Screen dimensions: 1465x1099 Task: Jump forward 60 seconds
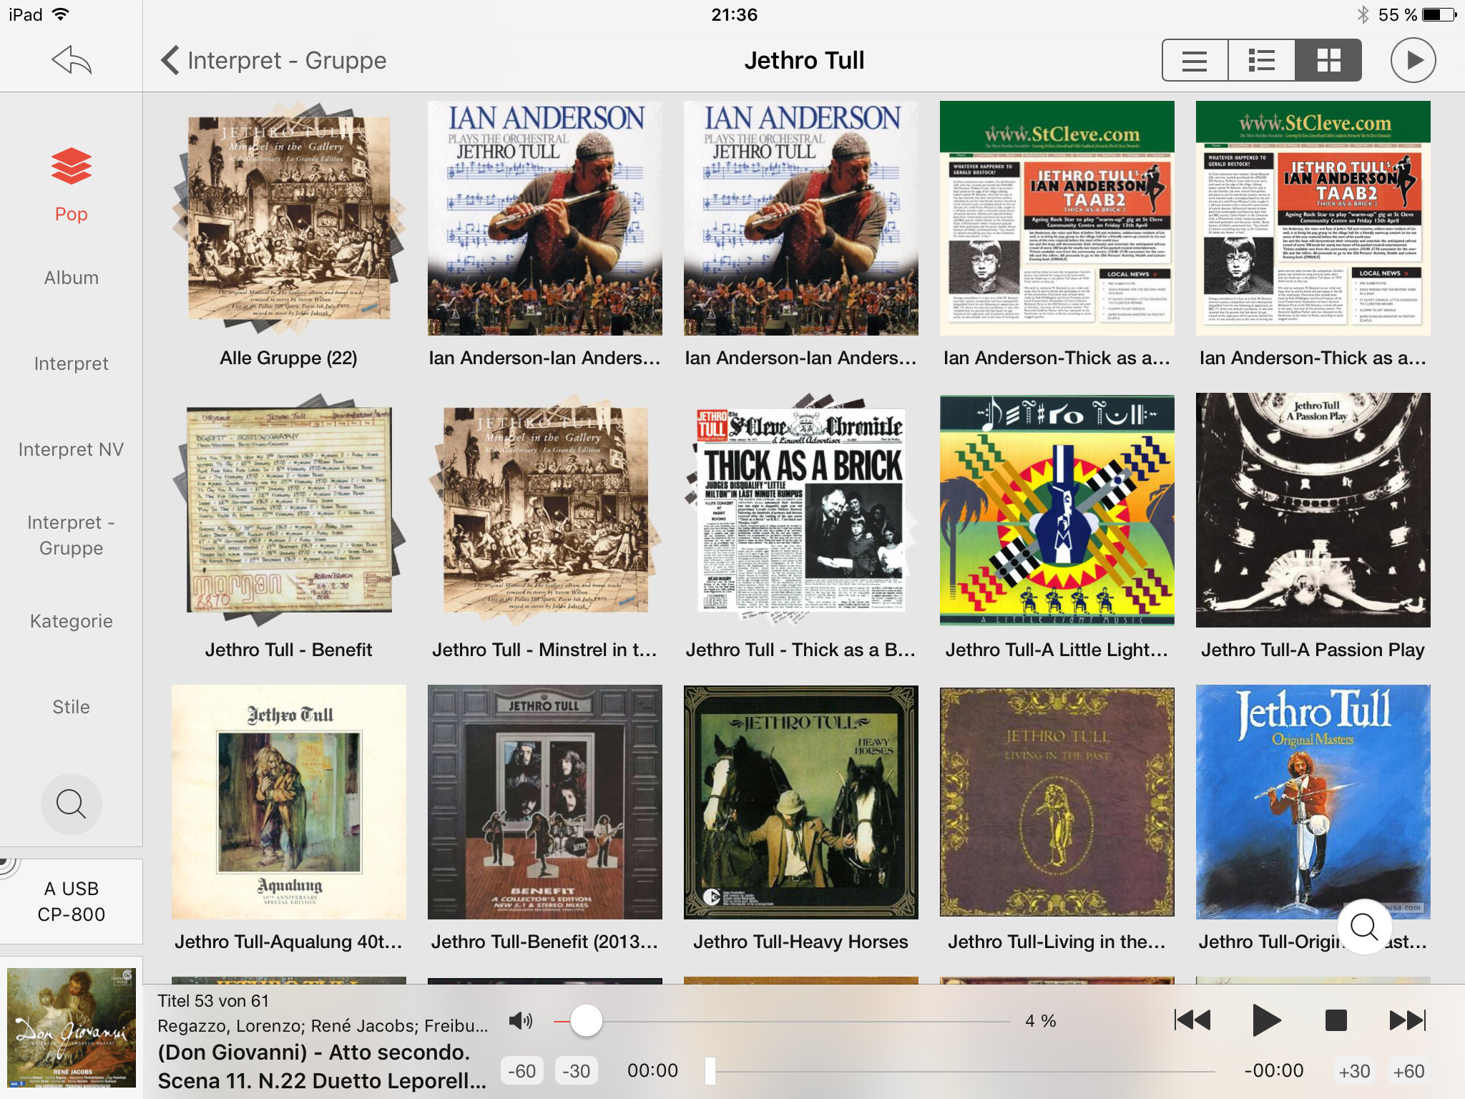[x=1408, y=1071]
